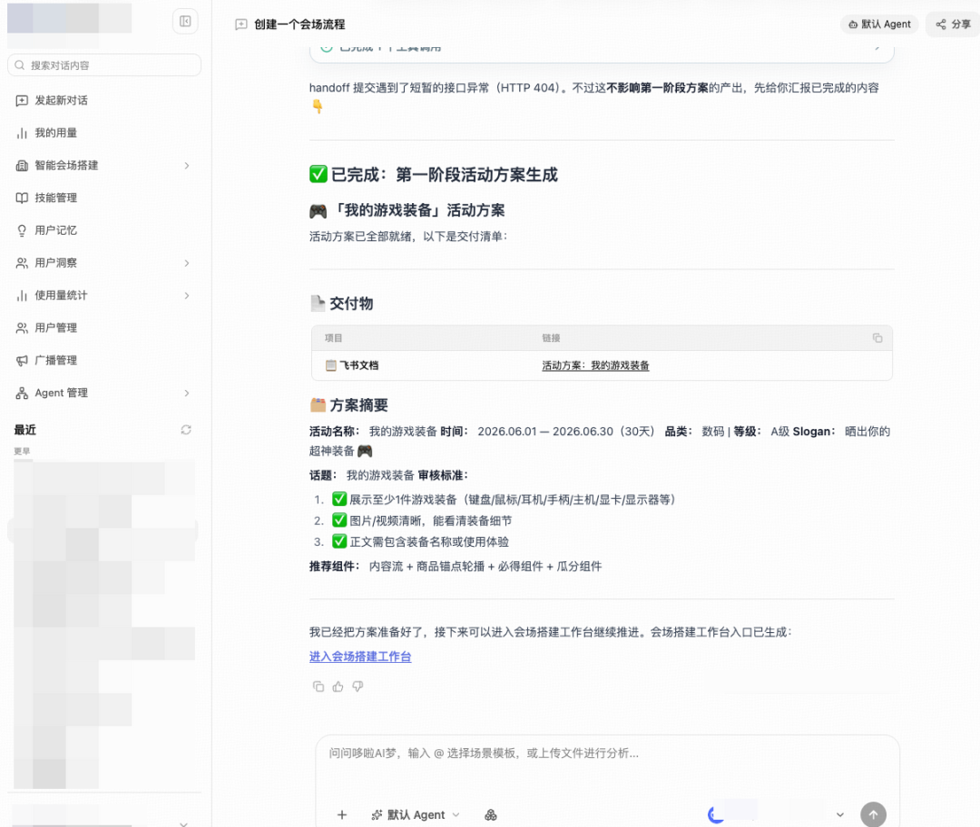Refresh the 最近 conversations list
The height and width of the screenshot is (827, 980).
pyautogui.click(x=186, y=430)
